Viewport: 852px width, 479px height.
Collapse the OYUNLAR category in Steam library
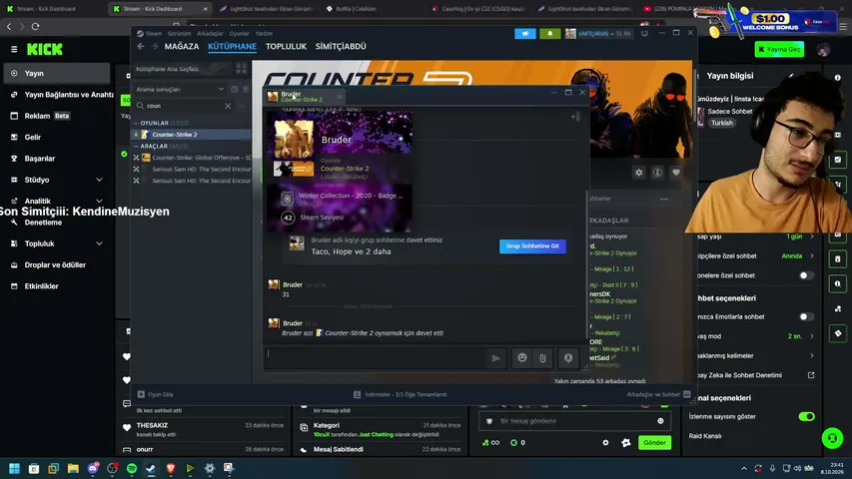point(137,124)
